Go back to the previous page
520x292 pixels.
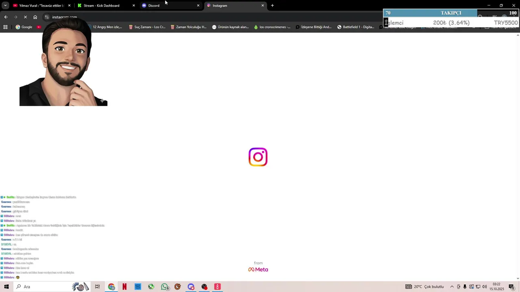tap(6, 17)
